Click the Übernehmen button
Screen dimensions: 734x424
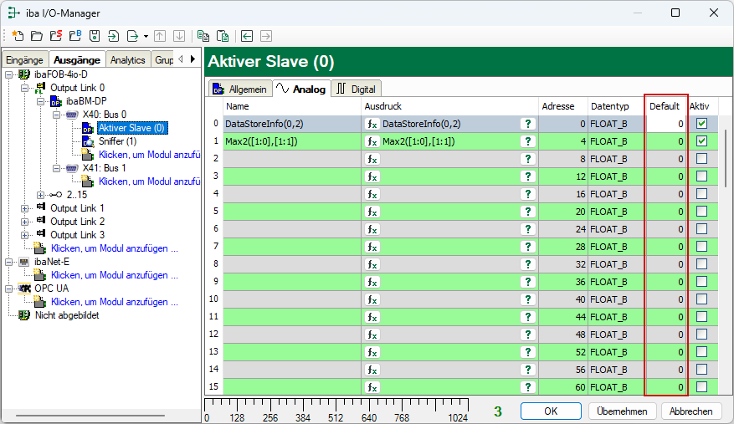click(x=622, y=411)
